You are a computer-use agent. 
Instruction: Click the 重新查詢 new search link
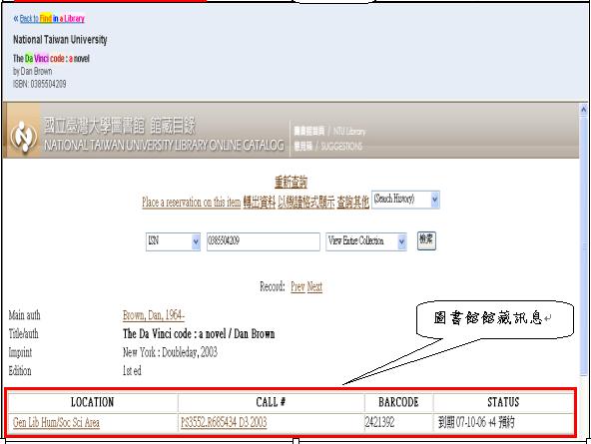[291, 183]
